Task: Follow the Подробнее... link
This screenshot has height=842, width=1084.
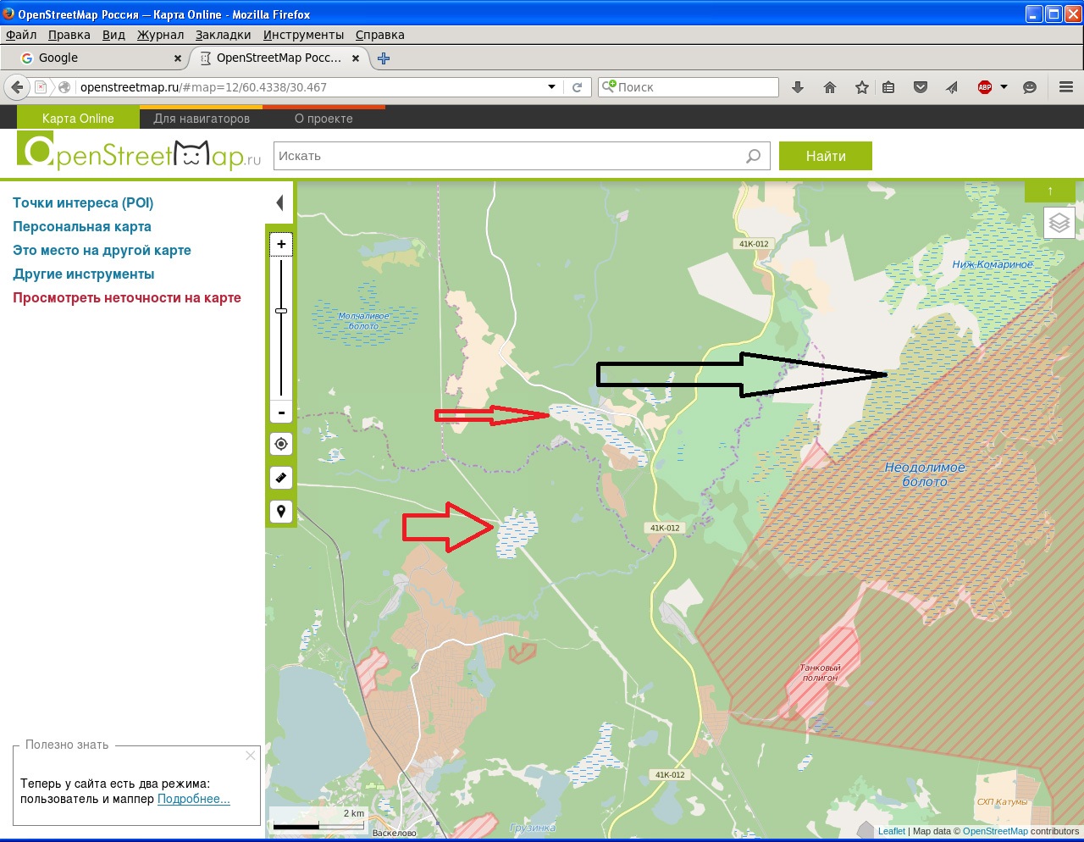Action: click(194, 799)
